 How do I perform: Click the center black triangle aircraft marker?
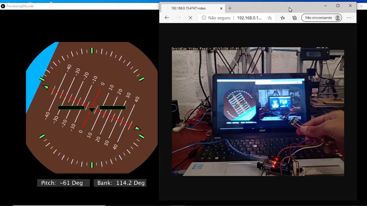pyautogui.click(x=92, y=110)
